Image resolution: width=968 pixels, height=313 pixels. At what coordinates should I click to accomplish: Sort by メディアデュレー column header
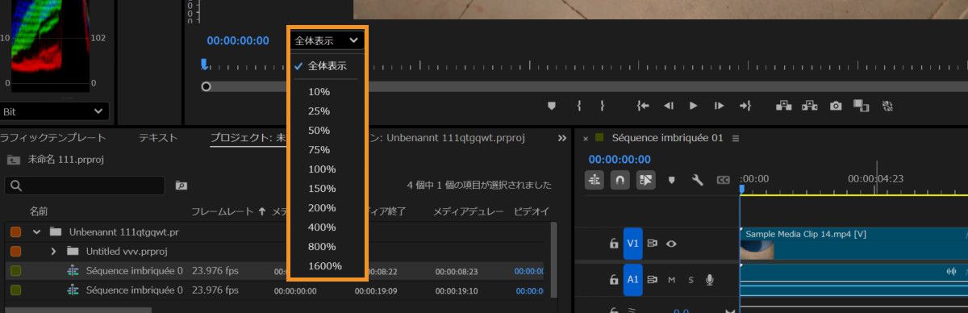tap(469, 211)
